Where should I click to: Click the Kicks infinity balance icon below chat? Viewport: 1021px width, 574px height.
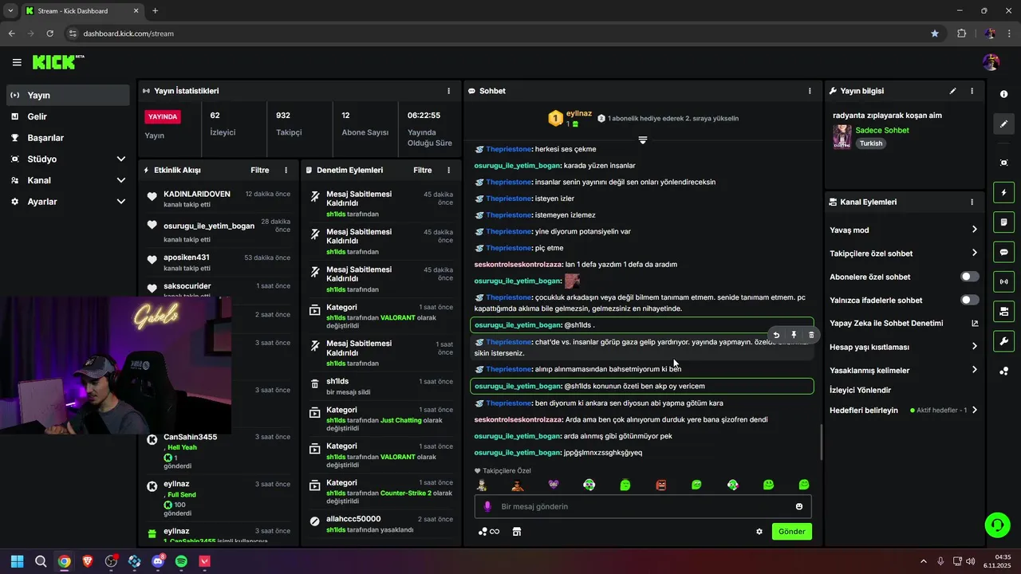click(489, 532)
